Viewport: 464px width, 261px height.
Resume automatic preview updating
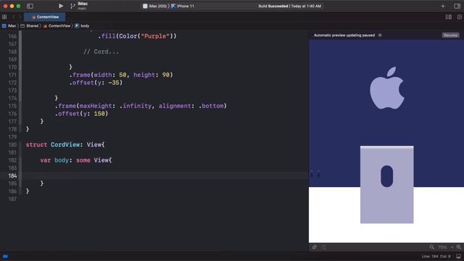(x=450, y=36)
